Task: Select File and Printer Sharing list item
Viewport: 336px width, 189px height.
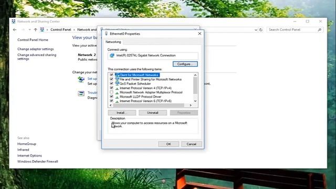Action: coord(151,79)
